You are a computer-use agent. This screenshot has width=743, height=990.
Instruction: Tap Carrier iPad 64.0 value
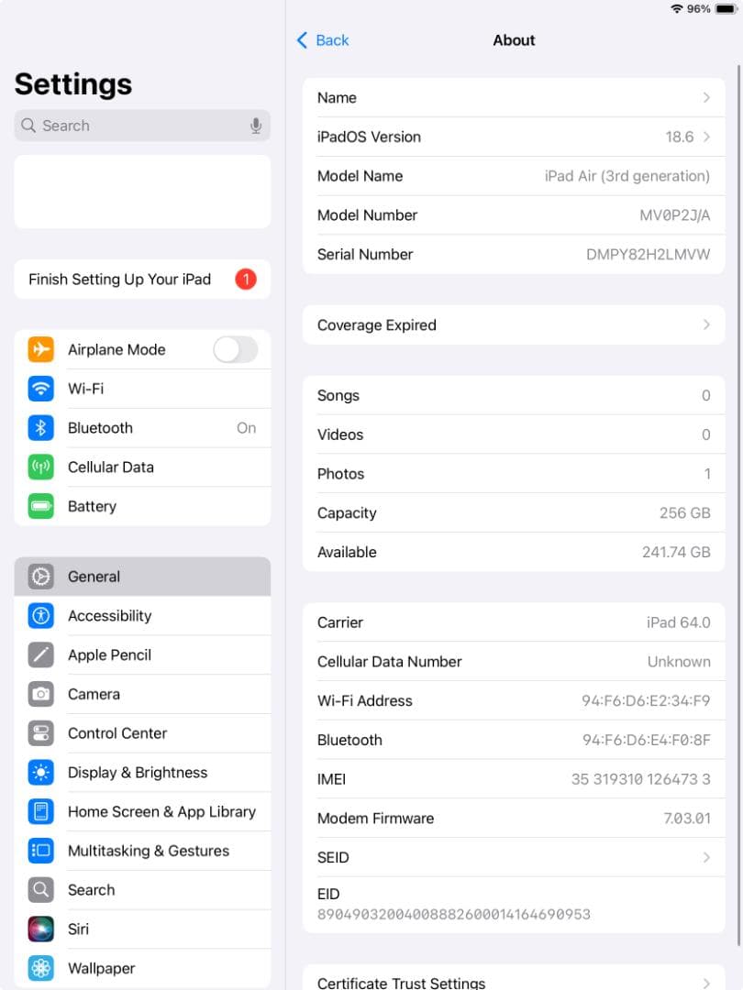click(678, 622)
